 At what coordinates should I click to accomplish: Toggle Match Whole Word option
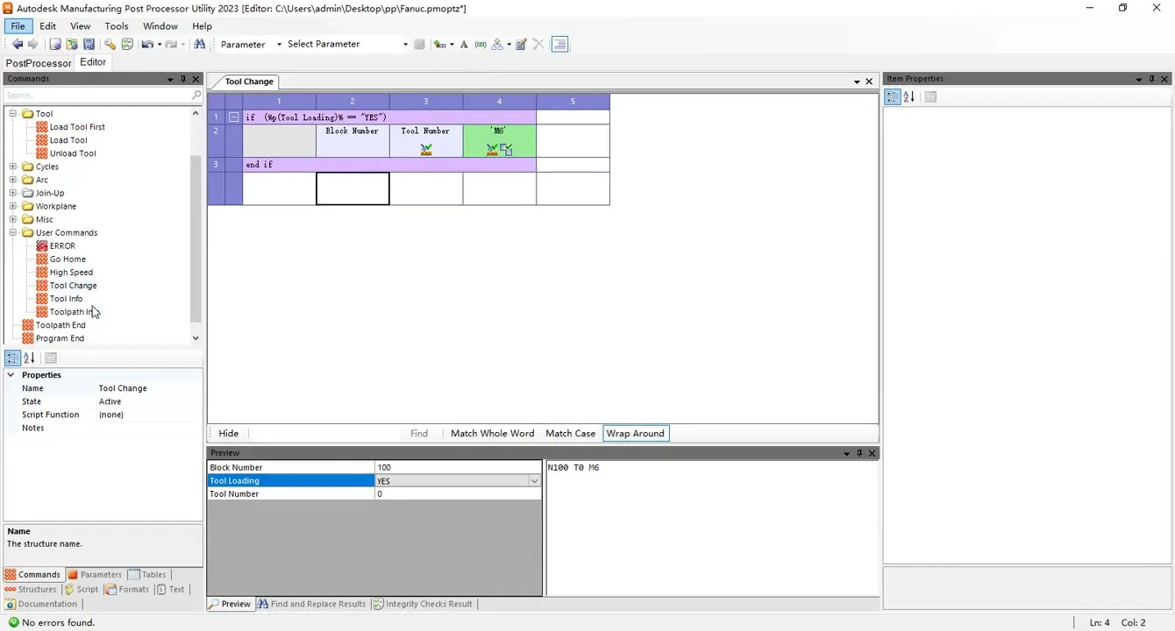pyautogui.click(x=492, y=433)
